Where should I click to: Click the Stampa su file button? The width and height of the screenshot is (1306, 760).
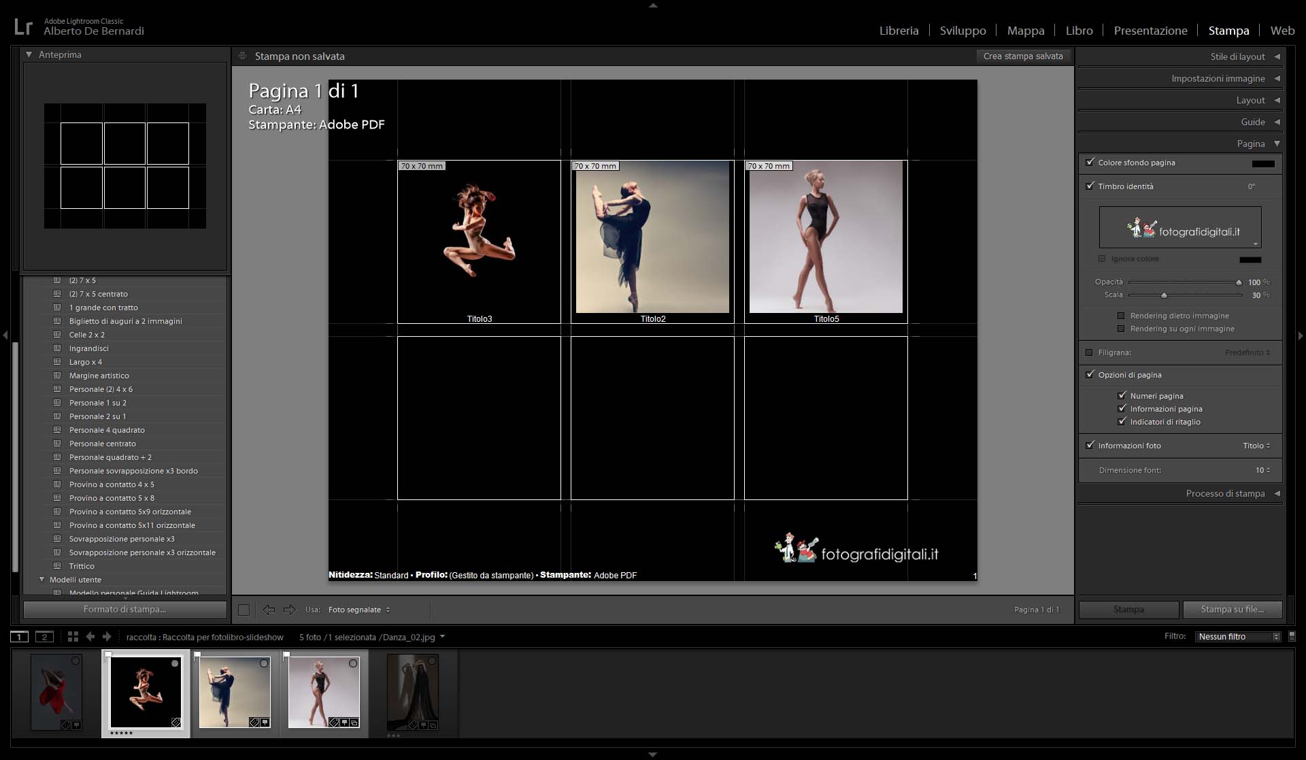coord(1232,610)
